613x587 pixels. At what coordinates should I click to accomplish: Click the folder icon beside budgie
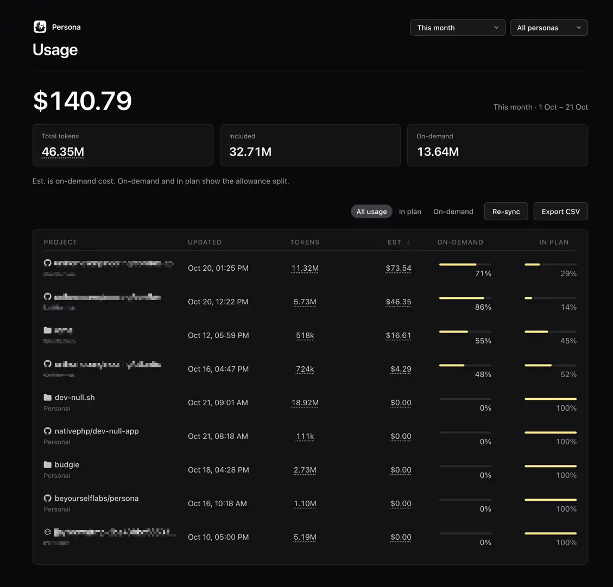48,464
